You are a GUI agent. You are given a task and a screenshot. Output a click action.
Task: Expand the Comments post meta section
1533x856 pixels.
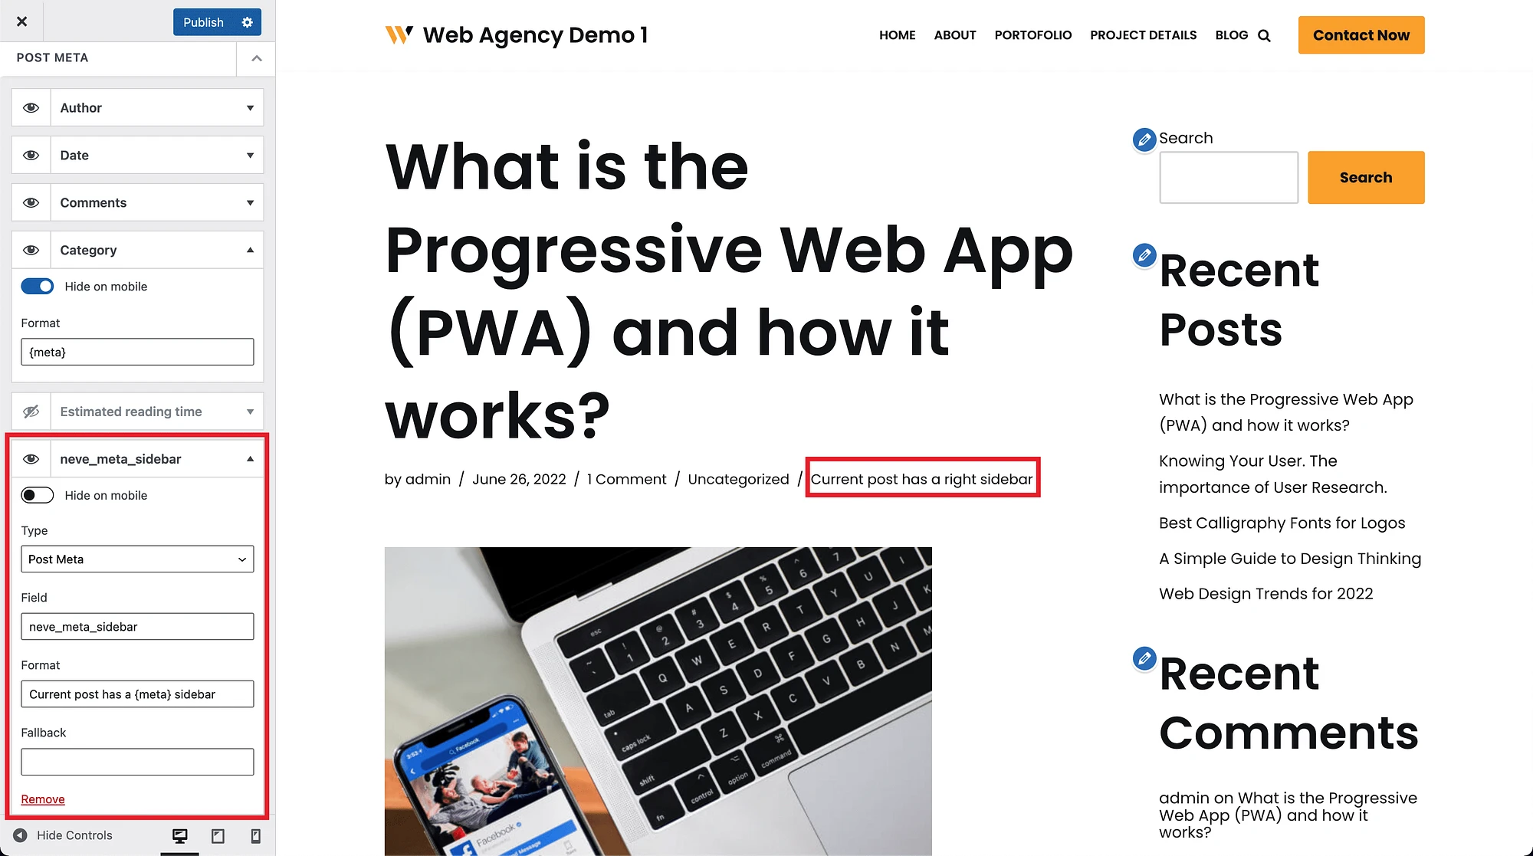(x=250, y=202)
